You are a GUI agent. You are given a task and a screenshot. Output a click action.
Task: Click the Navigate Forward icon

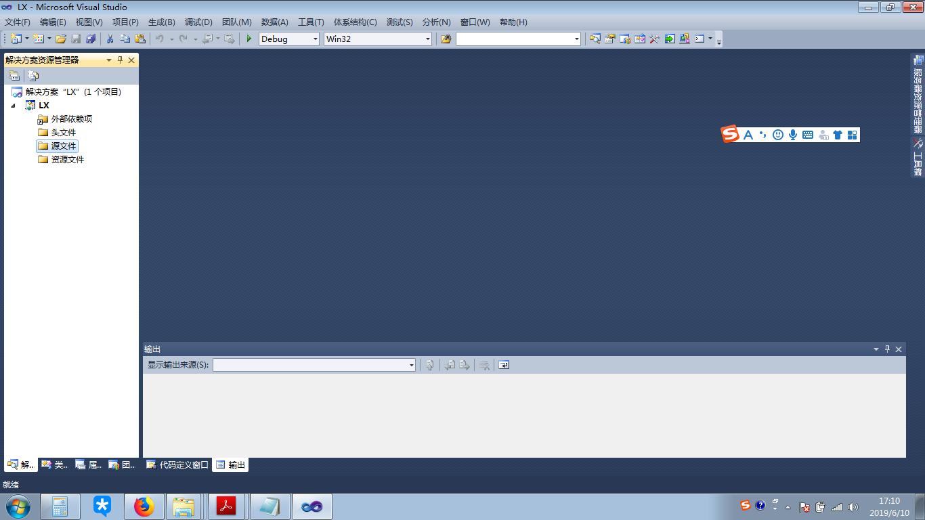click(x=230, y=39)
